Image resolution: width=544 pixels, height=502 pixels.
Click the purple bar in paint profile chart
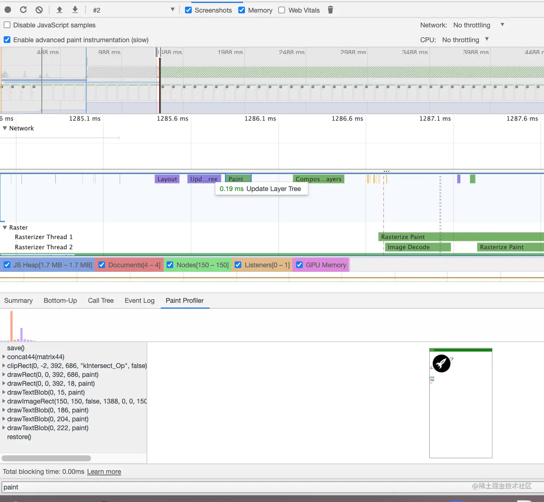click(x=21, y=334)
